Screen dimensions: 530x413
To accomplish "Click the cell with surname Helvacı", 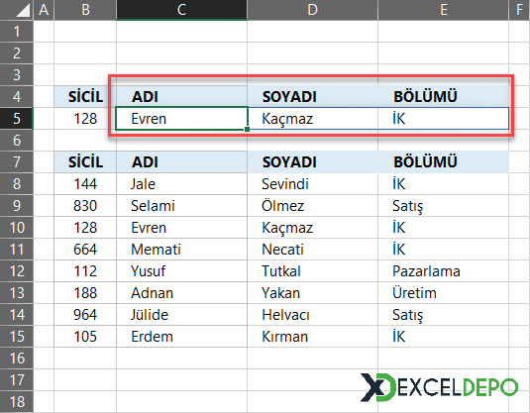I will (312, 315).
